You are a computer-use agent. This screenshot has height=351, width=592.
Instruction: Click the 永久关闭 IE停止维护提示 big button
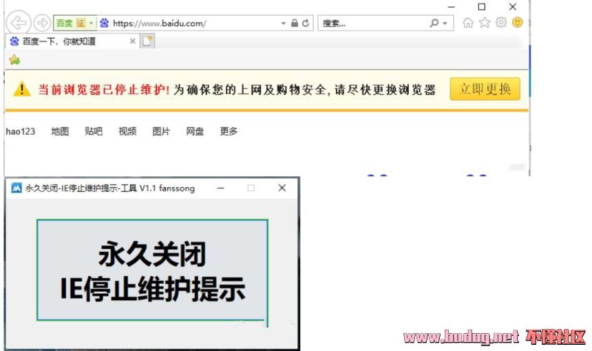click(152, 270)
